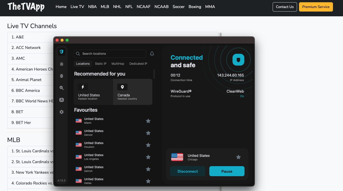343x191 pixels.
Task: Pause the VPN connection
Action: (x=227, y=171)
